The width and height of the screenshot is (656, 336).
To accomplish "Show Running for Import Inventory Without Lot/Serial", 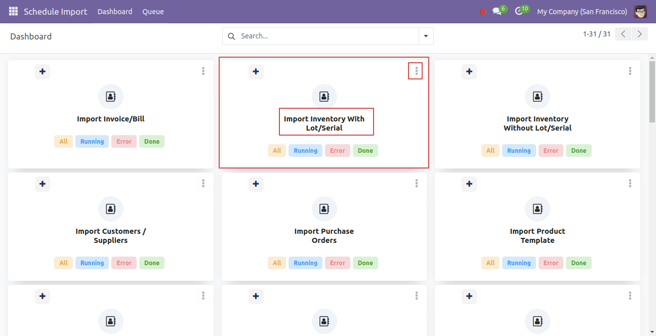I will pyautogui.click(x=519, y=151).
